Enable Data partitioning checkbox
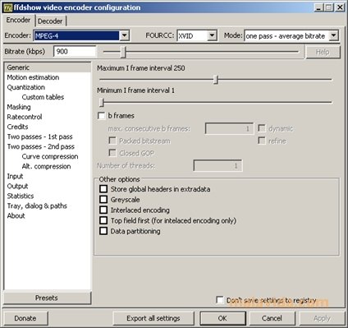Screen dimensions: 348x328 103,231
